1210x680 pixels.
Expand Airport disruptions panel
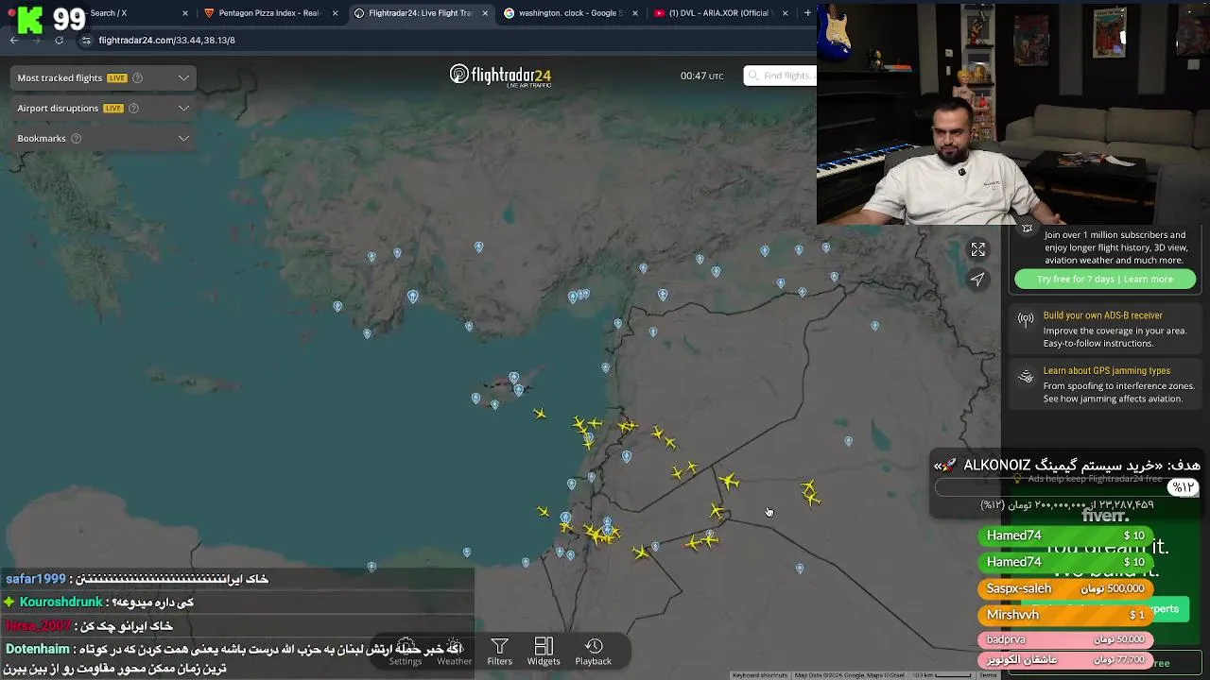point(183,108)
